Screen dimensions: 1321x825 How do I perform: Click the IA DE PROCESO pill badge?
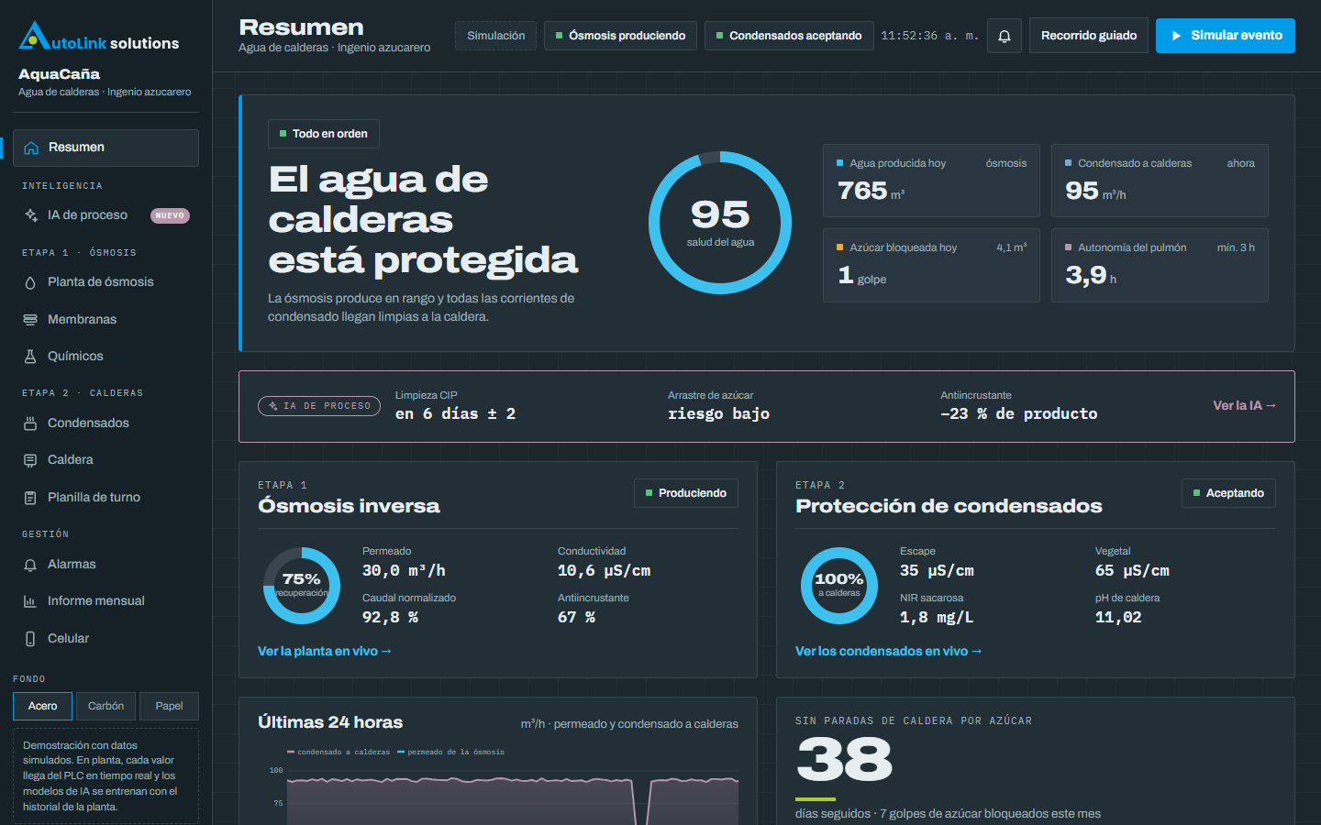[x=319, y=406]
